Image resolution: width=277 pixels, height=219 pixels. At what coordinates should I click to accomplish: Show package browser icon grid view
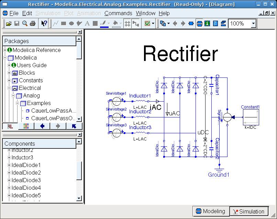tap(26, 126)
